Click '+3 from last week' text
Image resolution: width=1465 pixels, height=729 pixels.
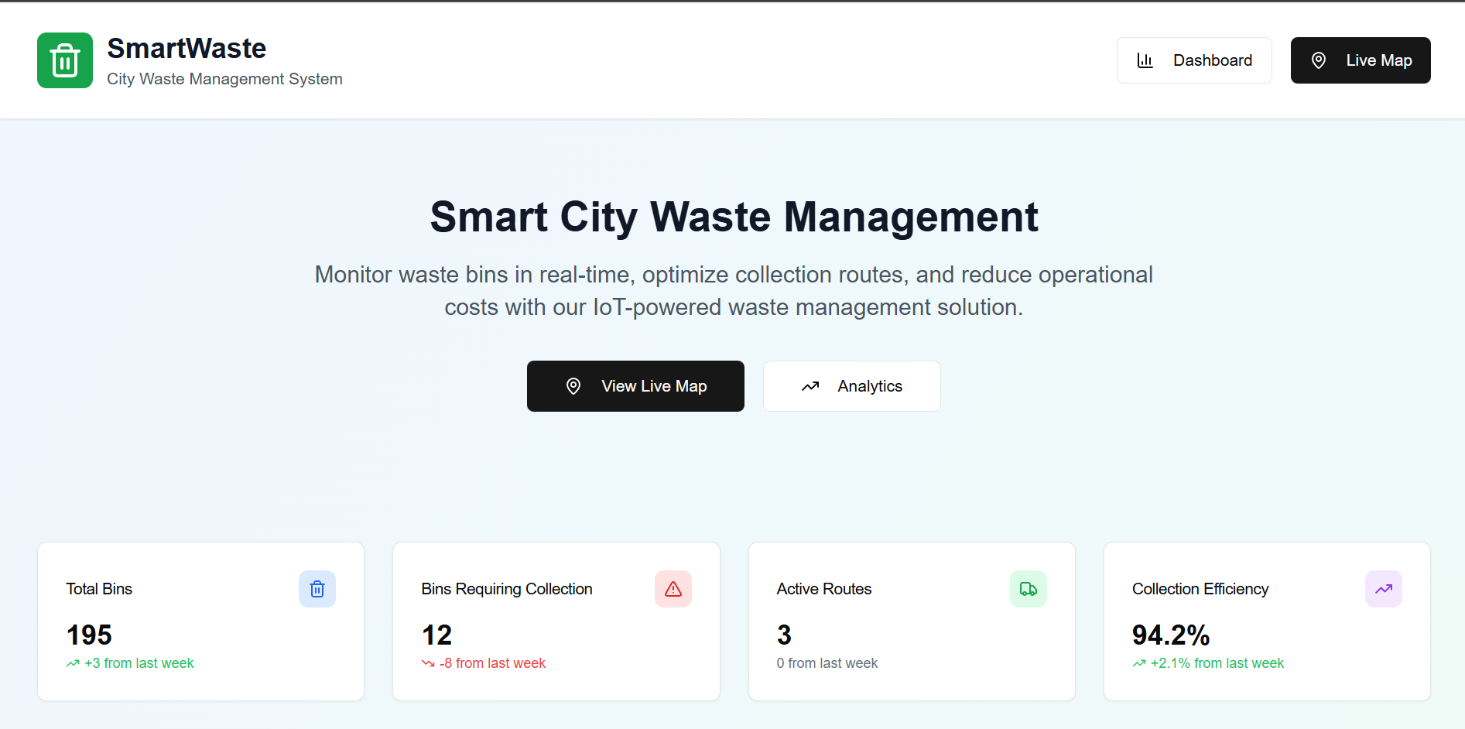pyautogui.click(x=139, y=663)
